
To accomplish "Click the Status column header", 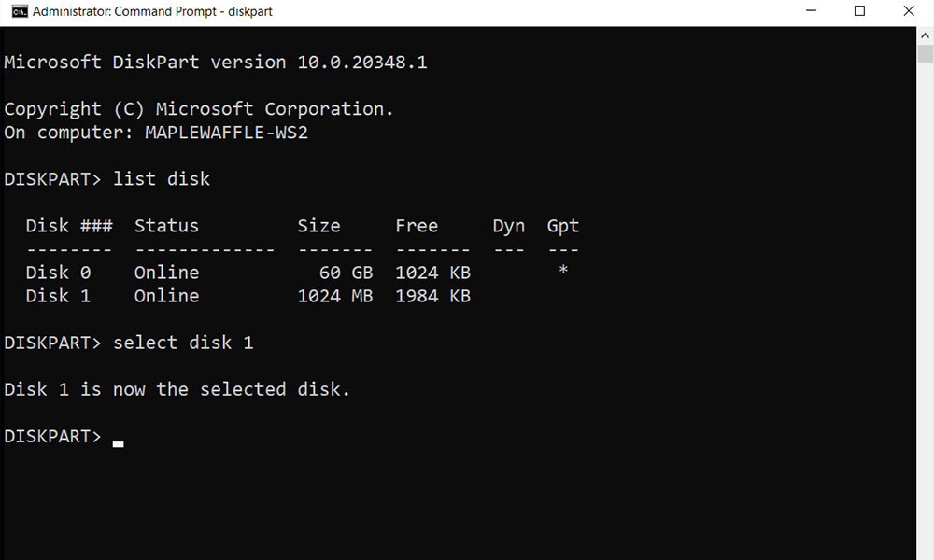I will point(166,226).
